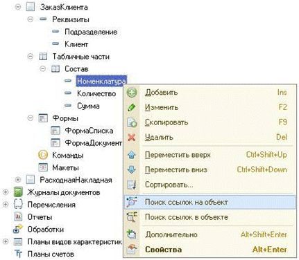
Task: Click the blue up arrow icon
Action: 132,155
